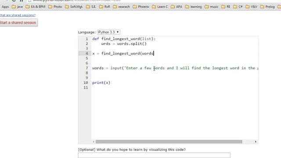The image size is (281, 158).
Task: Click the optional 'hope to learn' text field
Action: (x=154, y=155)
